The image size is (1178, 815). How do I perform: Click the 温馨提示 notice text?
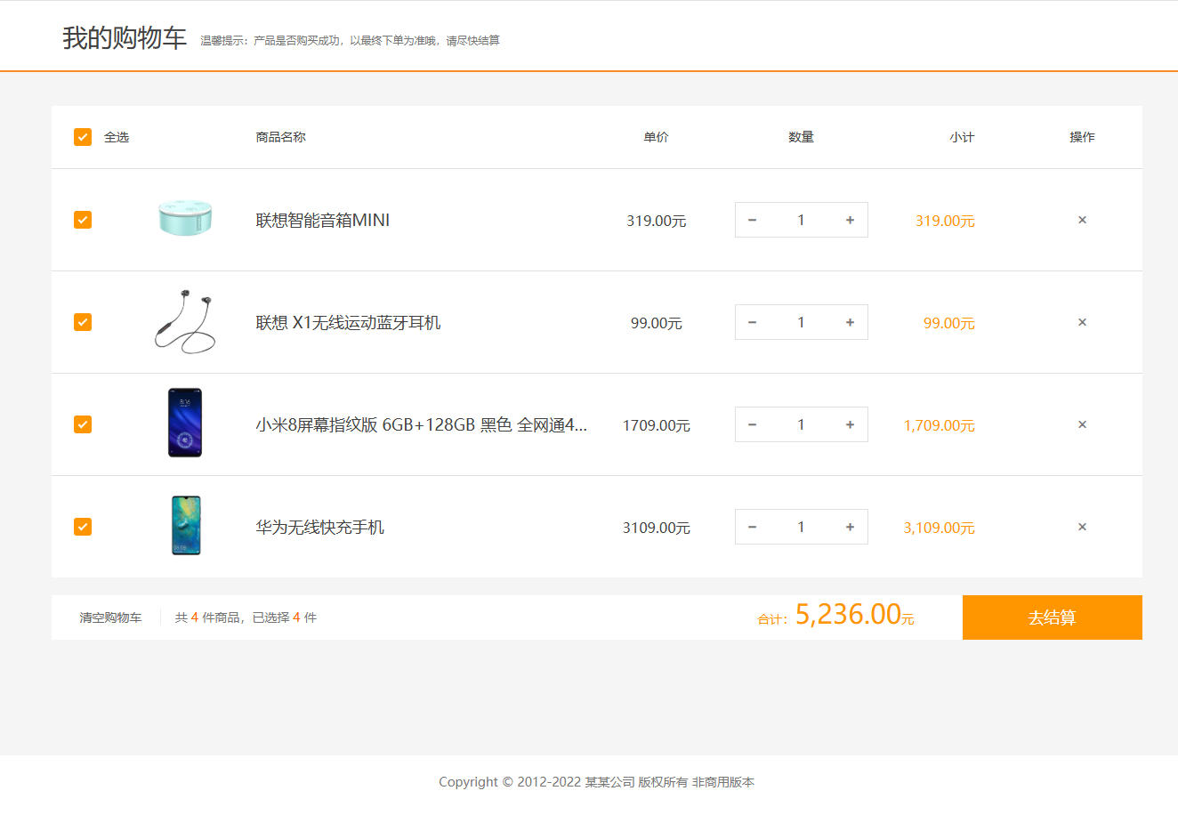tap(350, 41)
